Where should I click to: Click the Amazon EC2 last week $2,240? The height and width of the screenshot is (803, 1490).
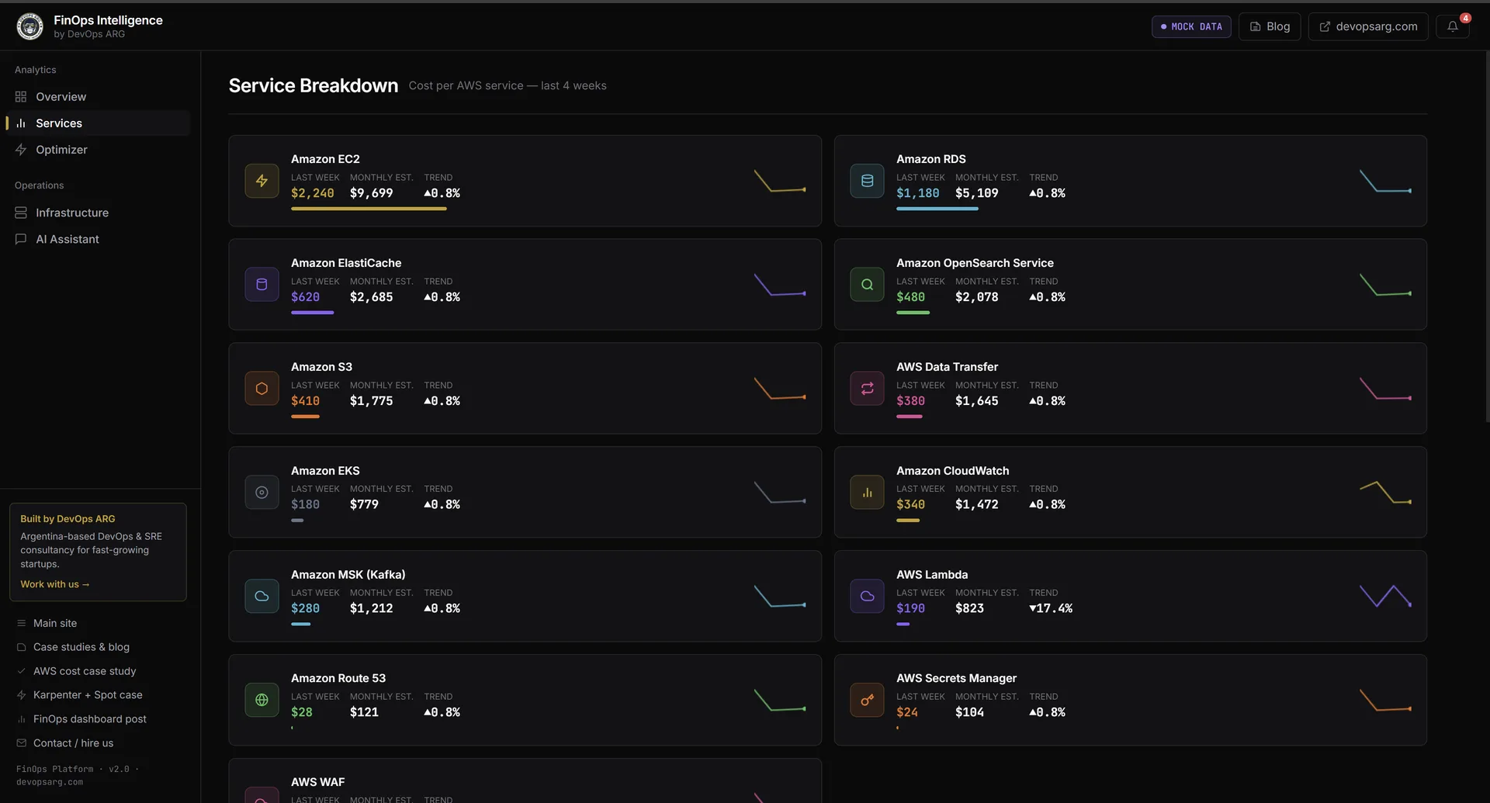coord(312,193)
